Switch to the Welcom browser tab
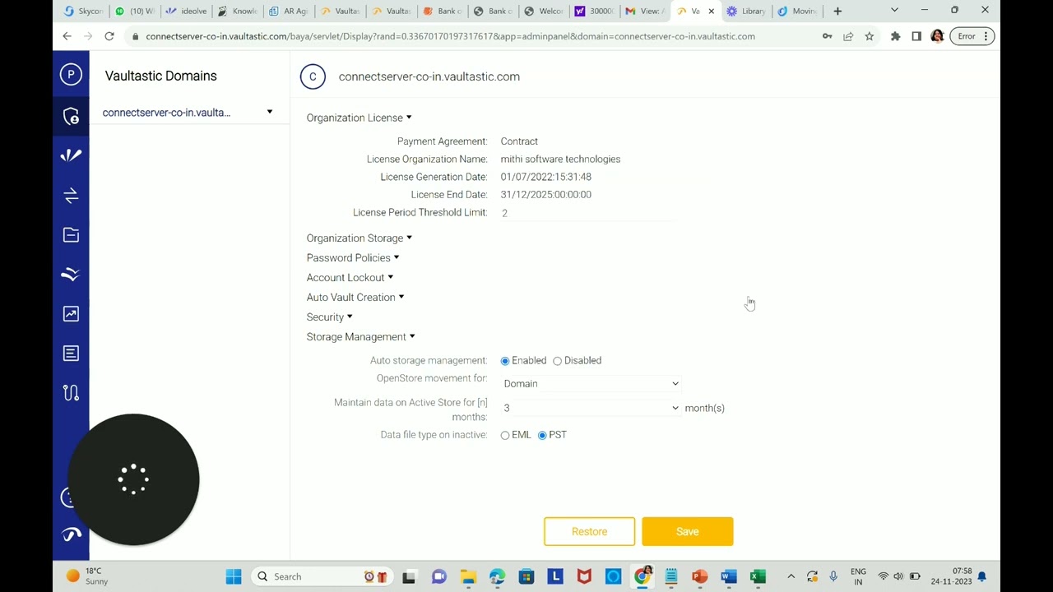Viewport: 1053px width, 592px height. click(x=543, y=11)
